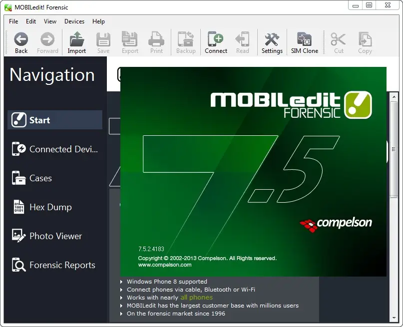Click the MOBILedit title bar app icon
The width and height of the screenshot is (403, 327).
(x=8, y=7)
